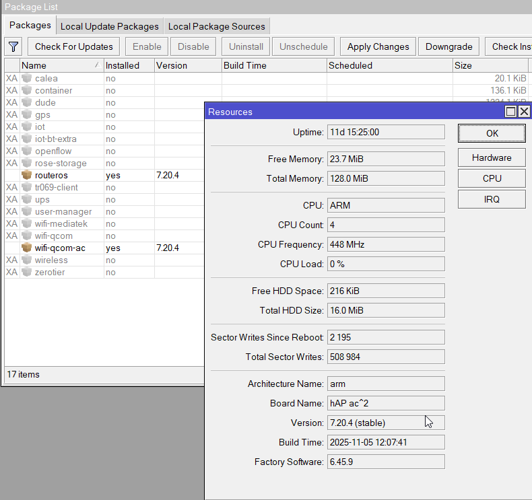Click Check For Updates button
This screenshot has height=500, width=532.
coord(73,46)
